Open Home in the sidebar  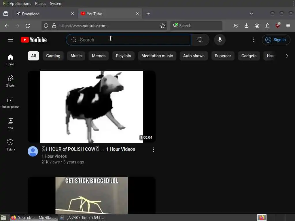(x=10, y=60)
